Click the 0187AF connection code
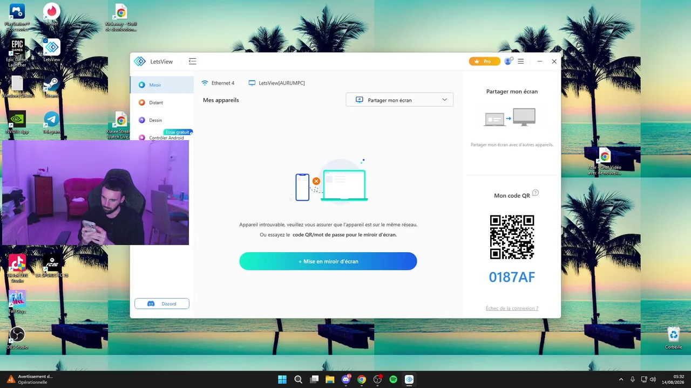691x388 pixels. [x=512, y=277]
